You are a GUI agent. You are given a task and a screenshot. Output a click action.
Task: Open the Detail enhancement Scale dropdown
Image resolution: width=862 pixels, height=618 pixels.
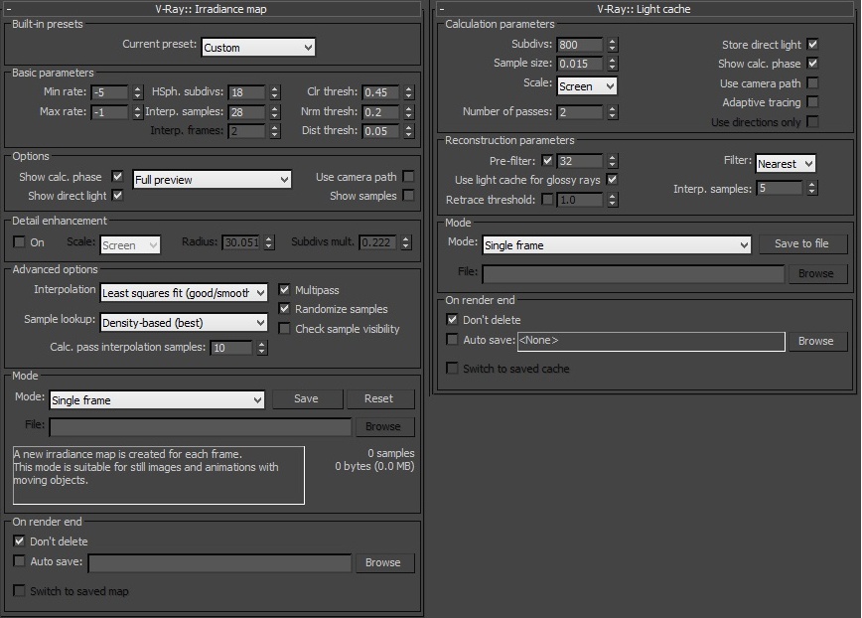pyautogui.click(x=130, y=244)
